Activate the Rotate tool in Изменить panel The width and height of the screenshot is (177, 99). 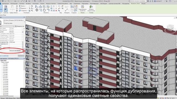coord(44,10)
